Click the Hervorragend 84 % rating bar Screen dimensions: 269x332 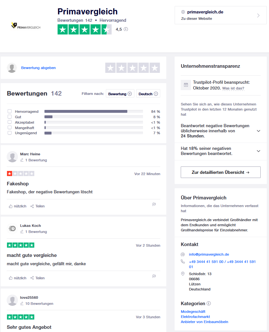(x=94, y=112)
